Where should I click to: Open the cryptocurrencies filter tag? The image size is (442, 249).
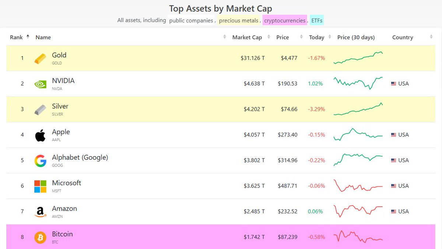[285, 21]
